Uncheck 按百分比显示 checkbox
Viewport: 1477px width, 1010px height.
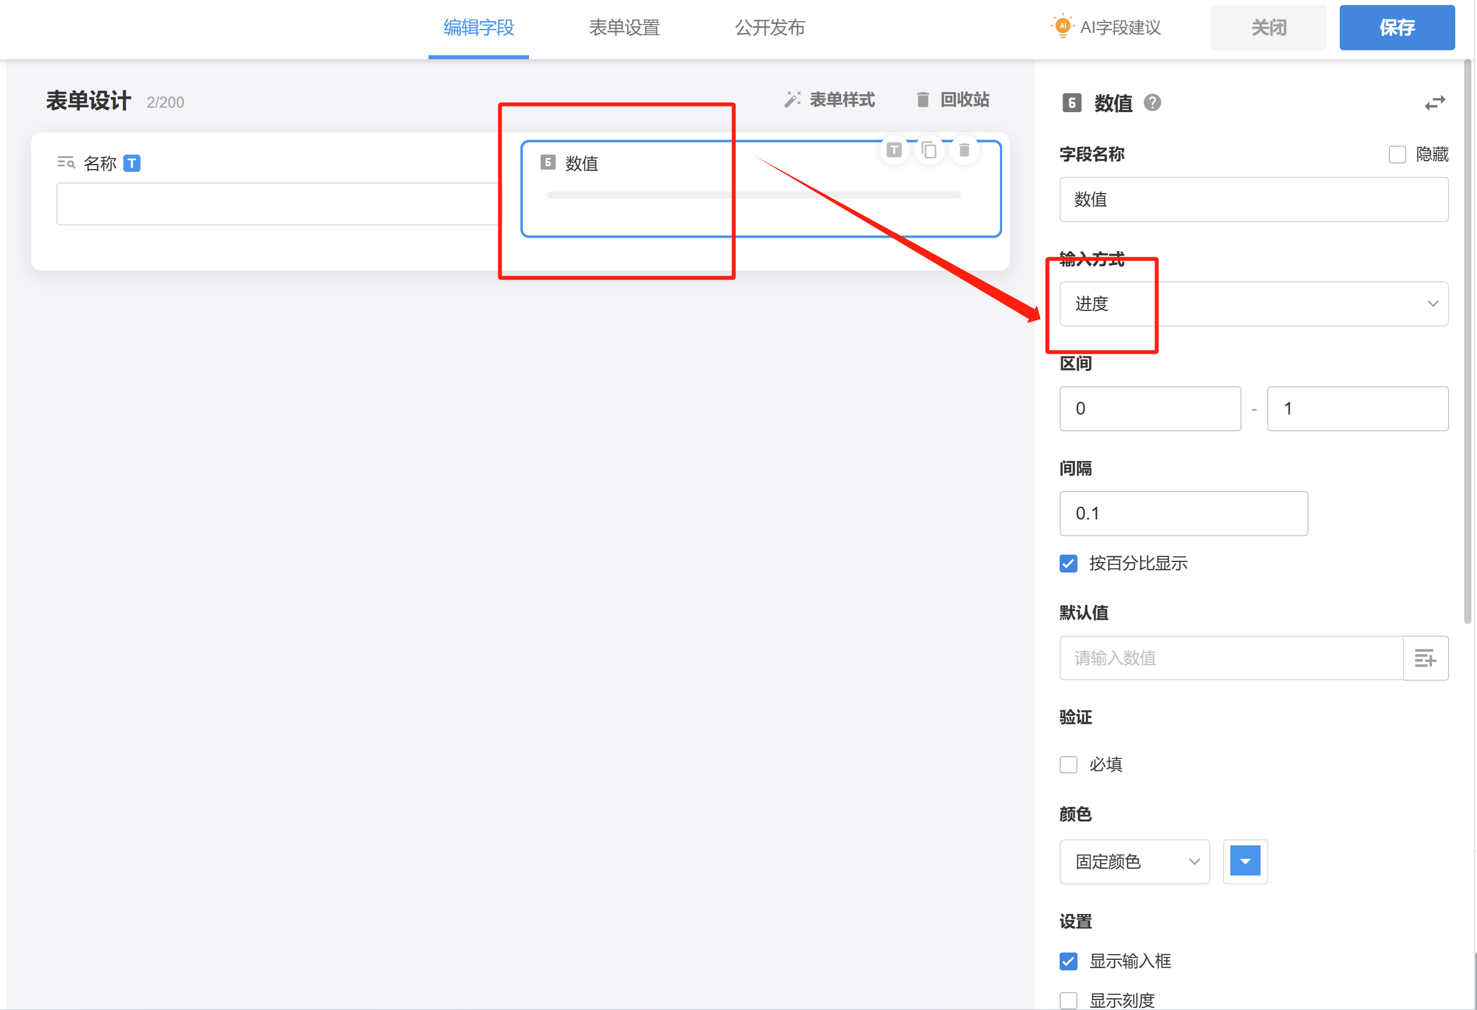click(x=1069, y=563)
